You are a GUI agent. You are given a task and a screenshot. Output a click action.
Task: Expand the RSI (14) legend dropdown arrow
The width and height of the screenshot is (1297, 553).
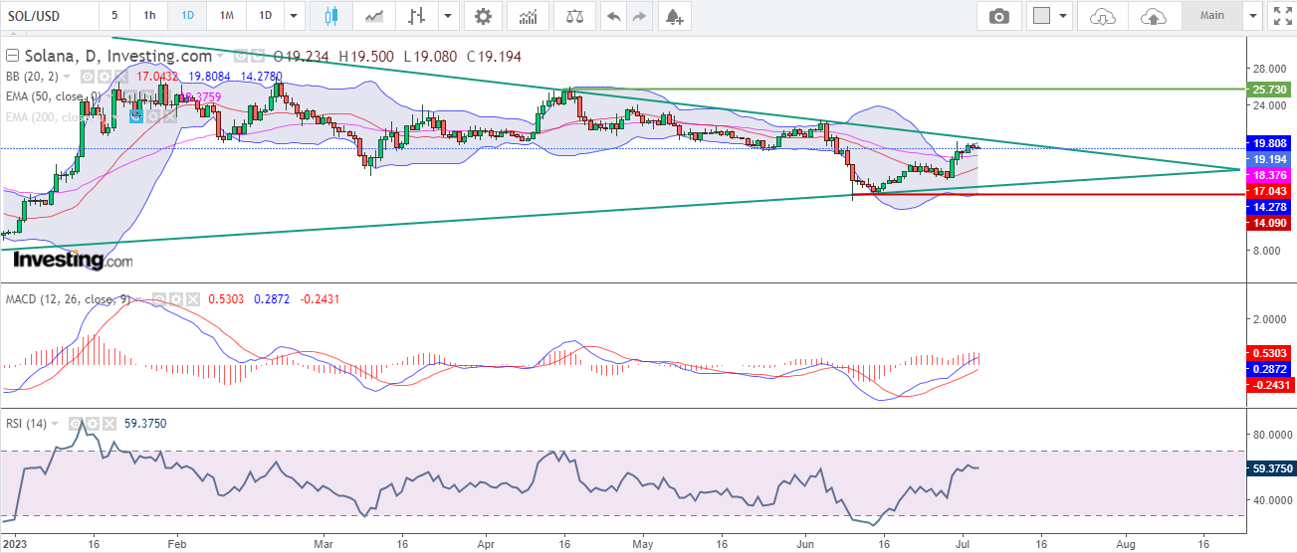pyautogui.click(x=54, y=424)
